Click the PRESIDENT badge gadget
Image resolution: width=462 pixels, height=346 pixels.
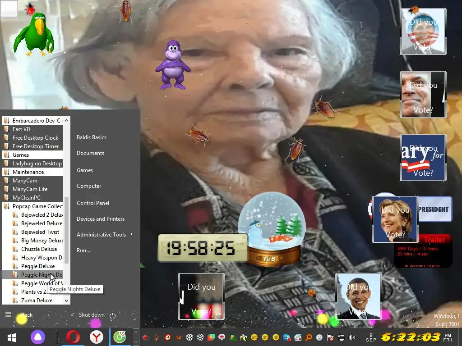point(435,209)
